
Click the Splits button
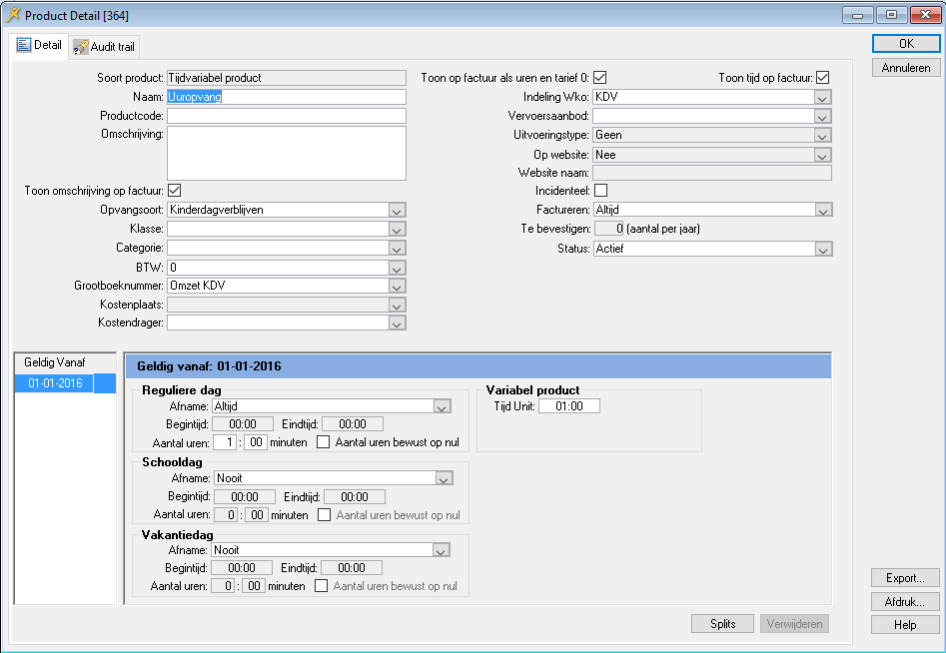click(722, 624)
